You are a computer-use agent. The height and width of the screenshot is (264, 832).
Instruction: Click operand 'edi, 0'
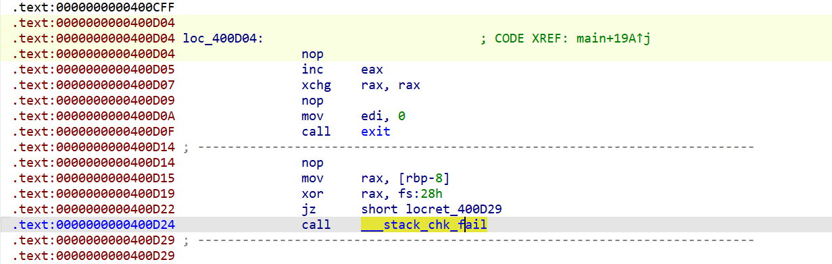383,116
